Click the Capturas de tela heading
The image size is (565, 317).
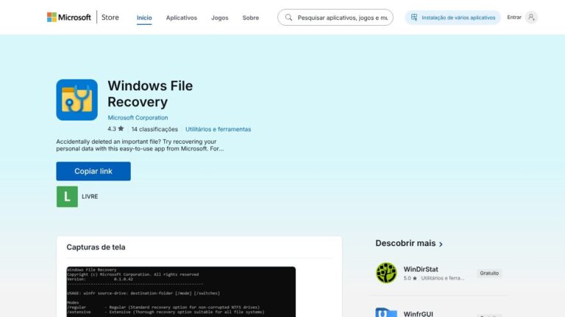tap(96, 247)
